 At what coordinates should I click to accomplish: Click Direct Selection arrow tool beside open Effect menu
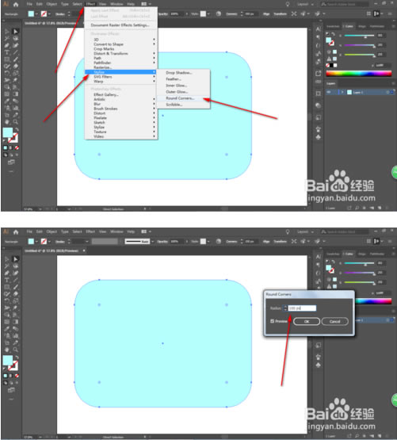[x=15, y=32]
